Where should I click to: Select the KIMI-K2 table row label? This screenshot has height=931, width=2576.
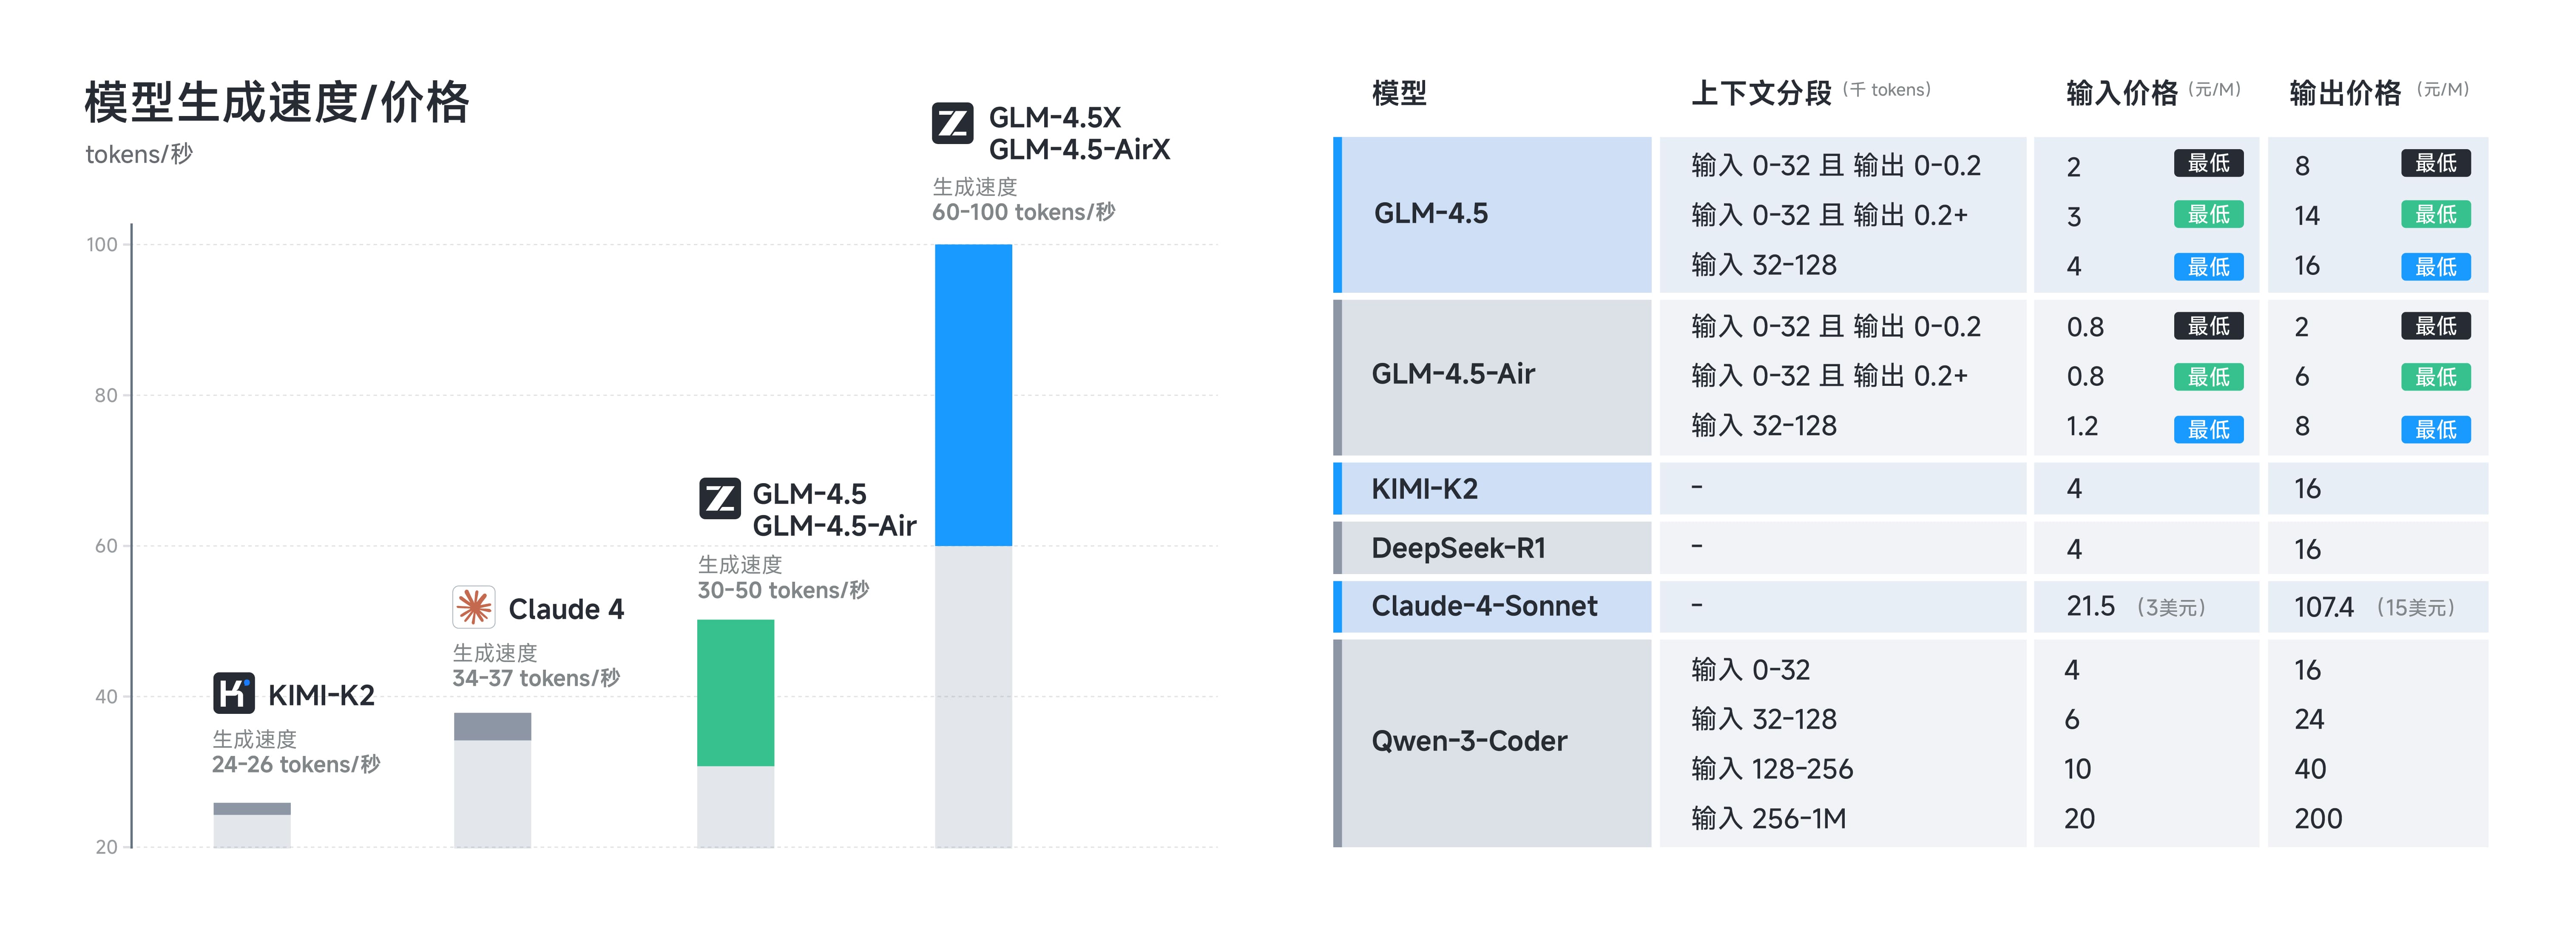point(1424,490)
